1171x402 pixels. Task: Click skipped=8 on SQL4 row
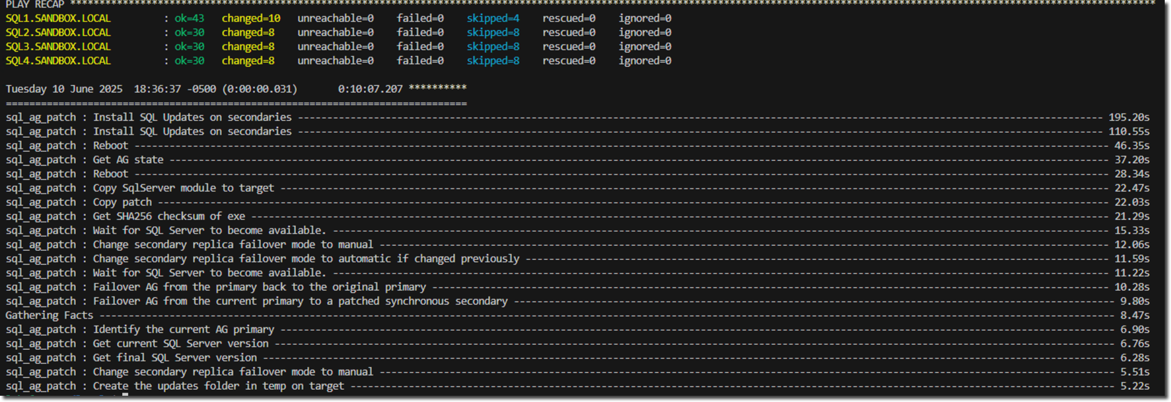tap(493, 61)
